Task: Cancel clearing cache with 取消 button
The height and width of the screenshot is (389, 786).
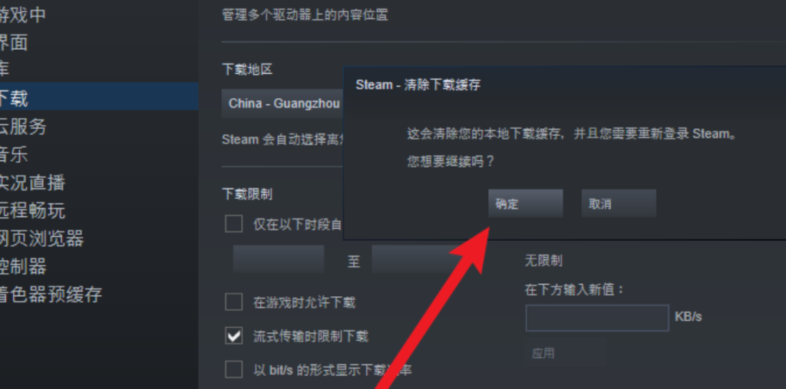Action: click(619, 203)
